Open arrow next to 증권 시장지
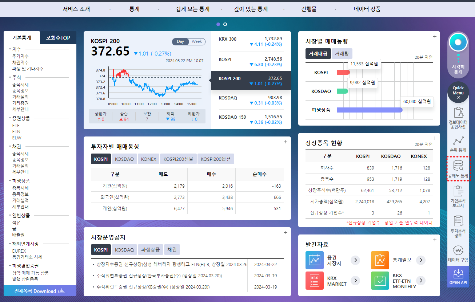 click(355, 260)
